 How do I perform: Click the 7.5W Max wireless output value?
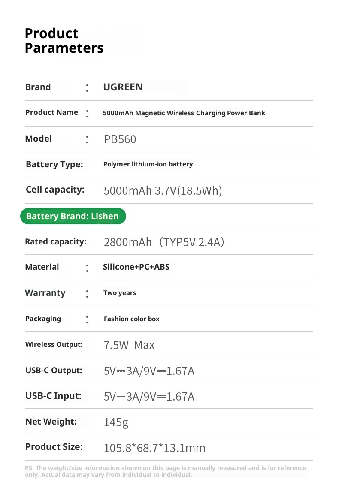tap(129, 345)
